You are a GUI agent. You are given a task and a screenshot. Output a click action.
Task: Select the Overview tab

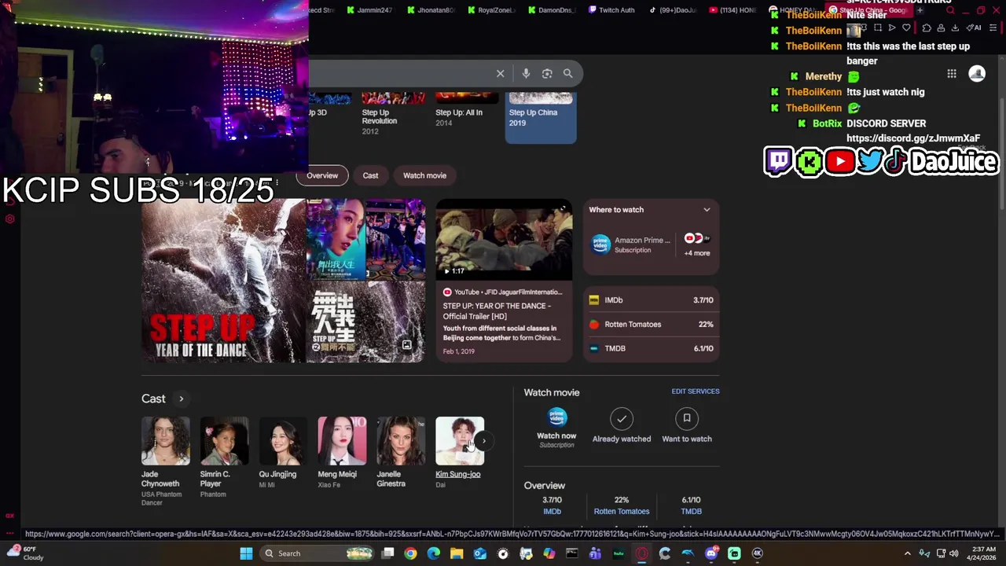tap(322, 175)
